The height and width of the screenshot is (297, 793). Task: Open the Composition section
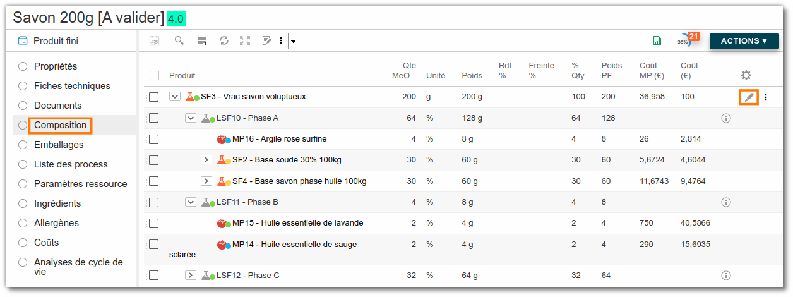(x=60, y=125)
